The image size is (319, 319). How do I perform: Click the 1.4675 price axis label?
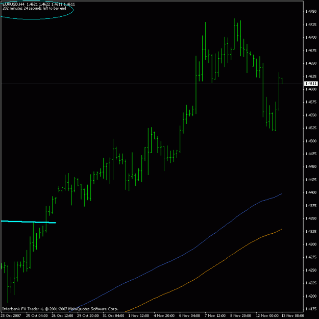point(311,51)
